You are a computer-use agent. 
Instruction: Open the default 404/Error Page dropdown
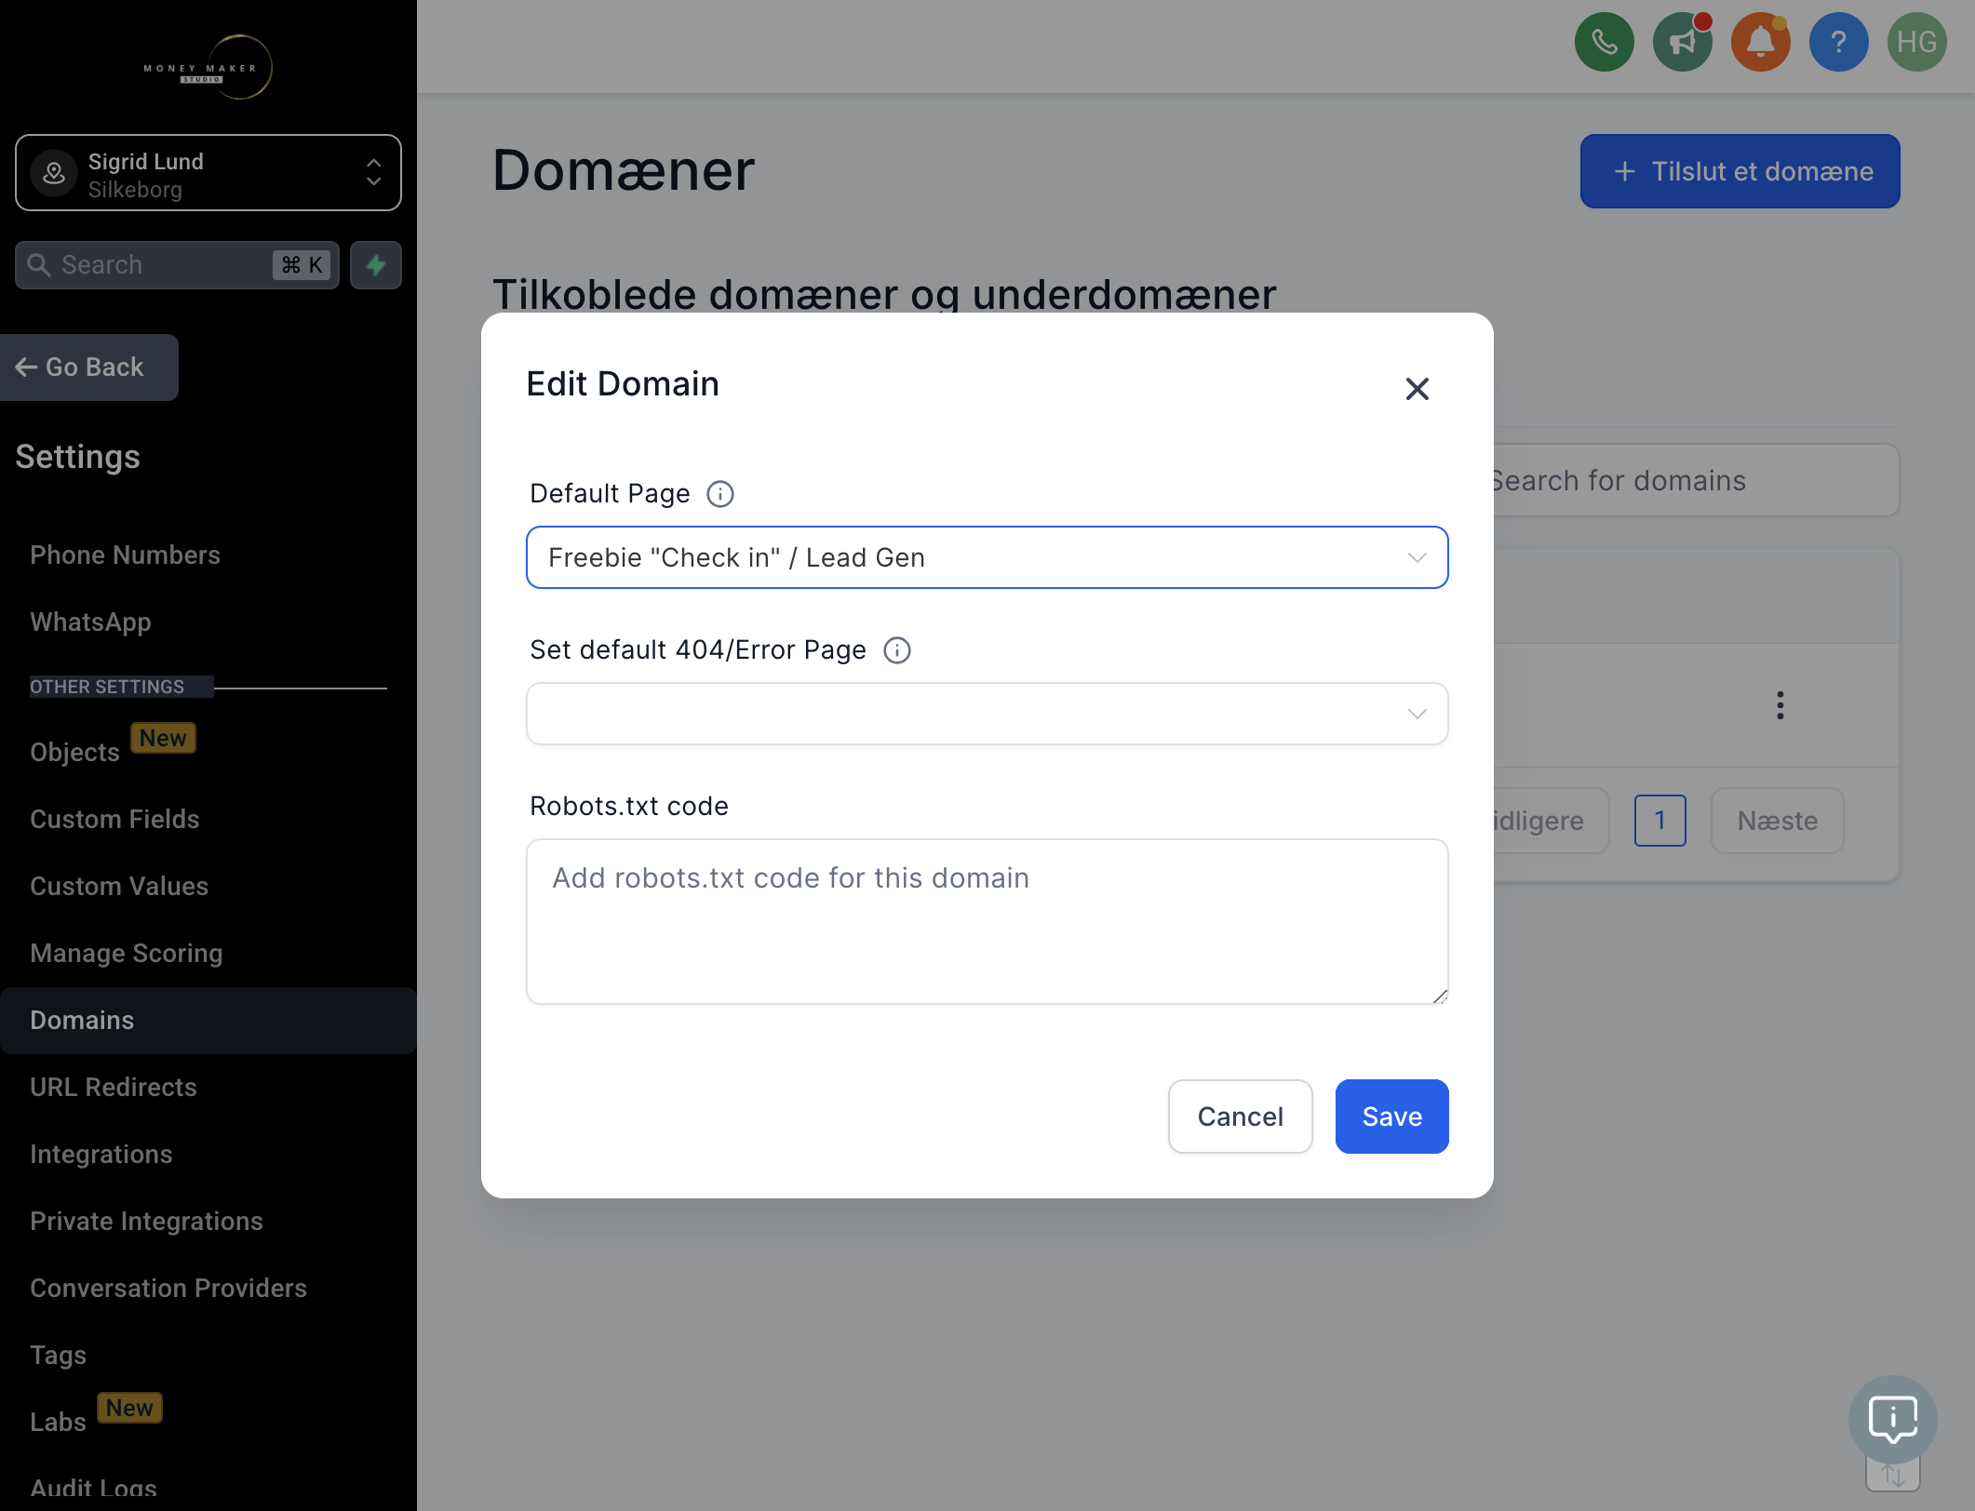point(987,714)
